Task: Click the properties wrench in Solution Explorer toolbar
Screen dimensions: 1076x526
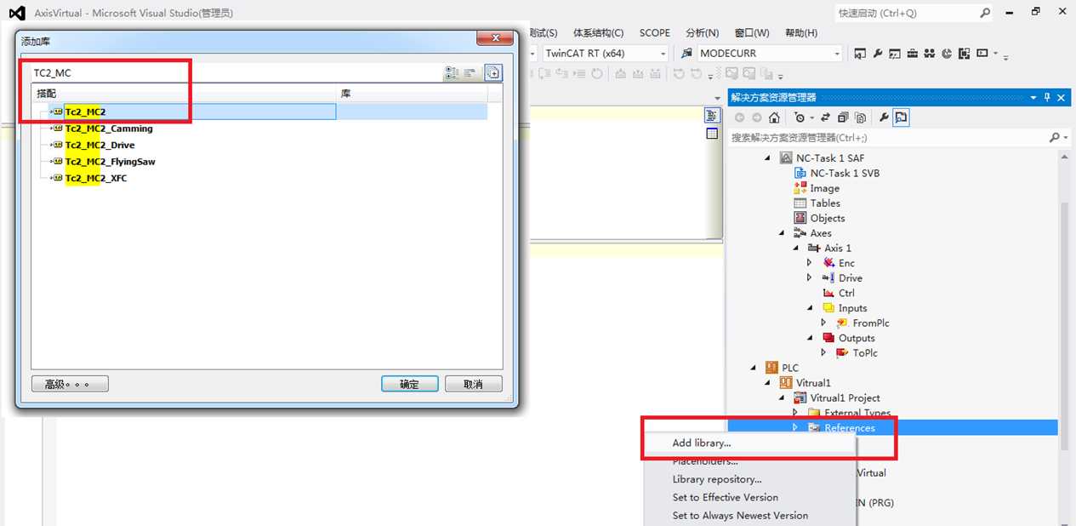Action: point(884,117)
